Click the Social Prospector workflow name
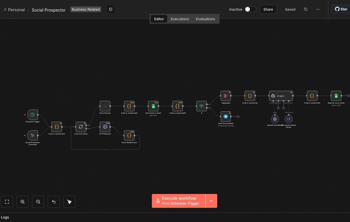The image size is (350, 222). [x=49, y=10]
